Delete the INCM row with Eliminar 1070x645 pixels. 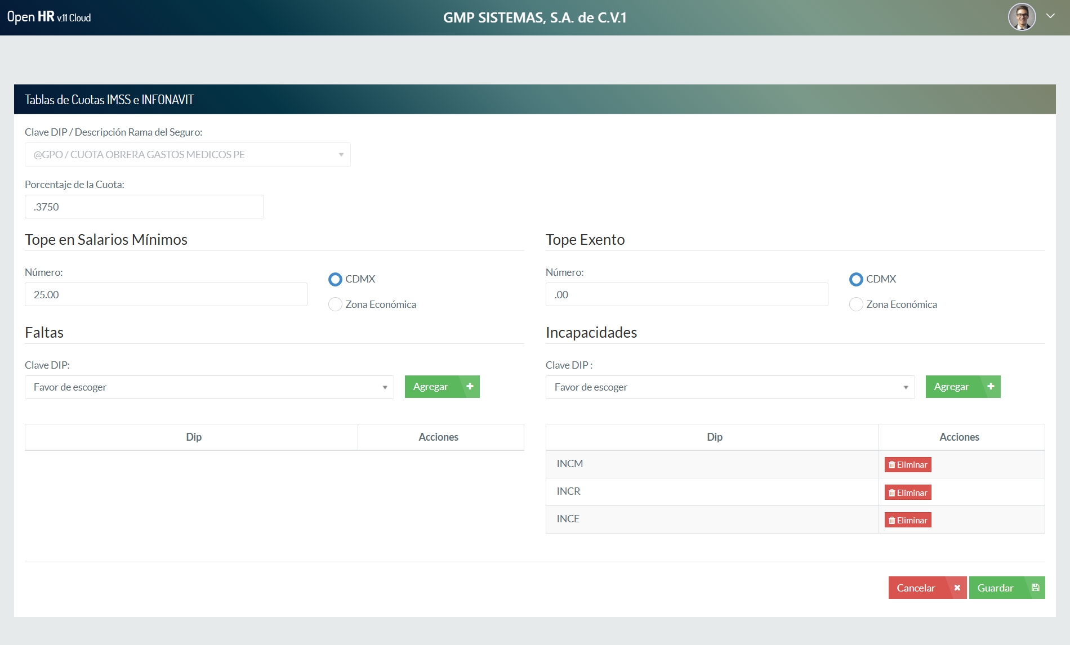point(908,464)
